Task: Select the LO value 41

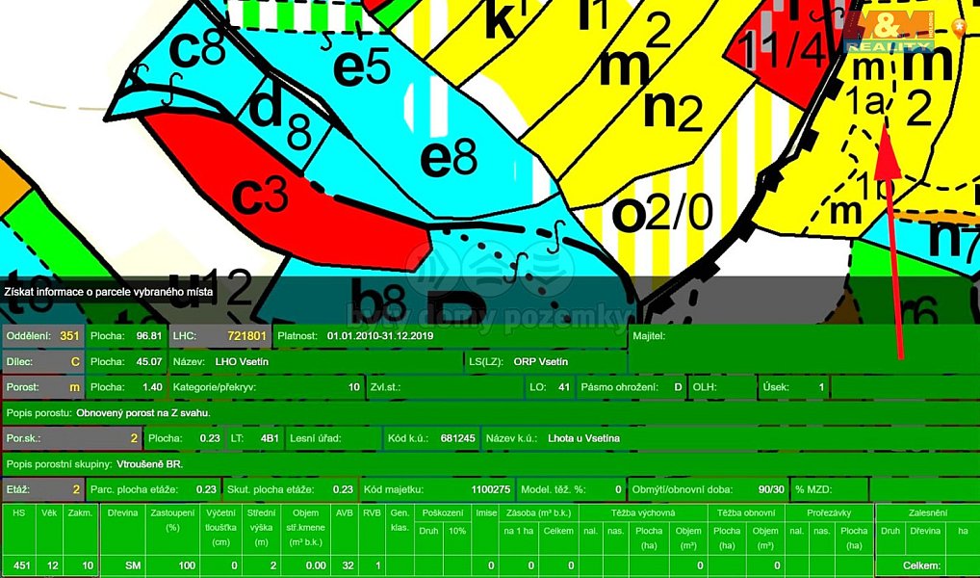Action: (564, 387)
